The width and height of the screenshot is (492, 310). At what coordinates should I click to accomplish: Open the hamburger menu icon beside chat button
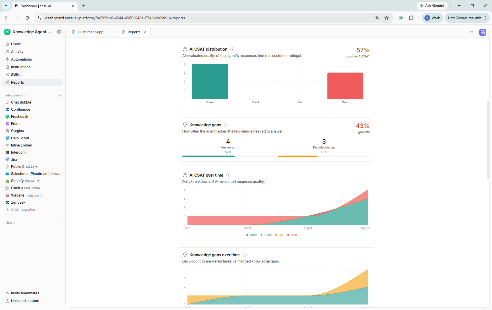point(472,32)
